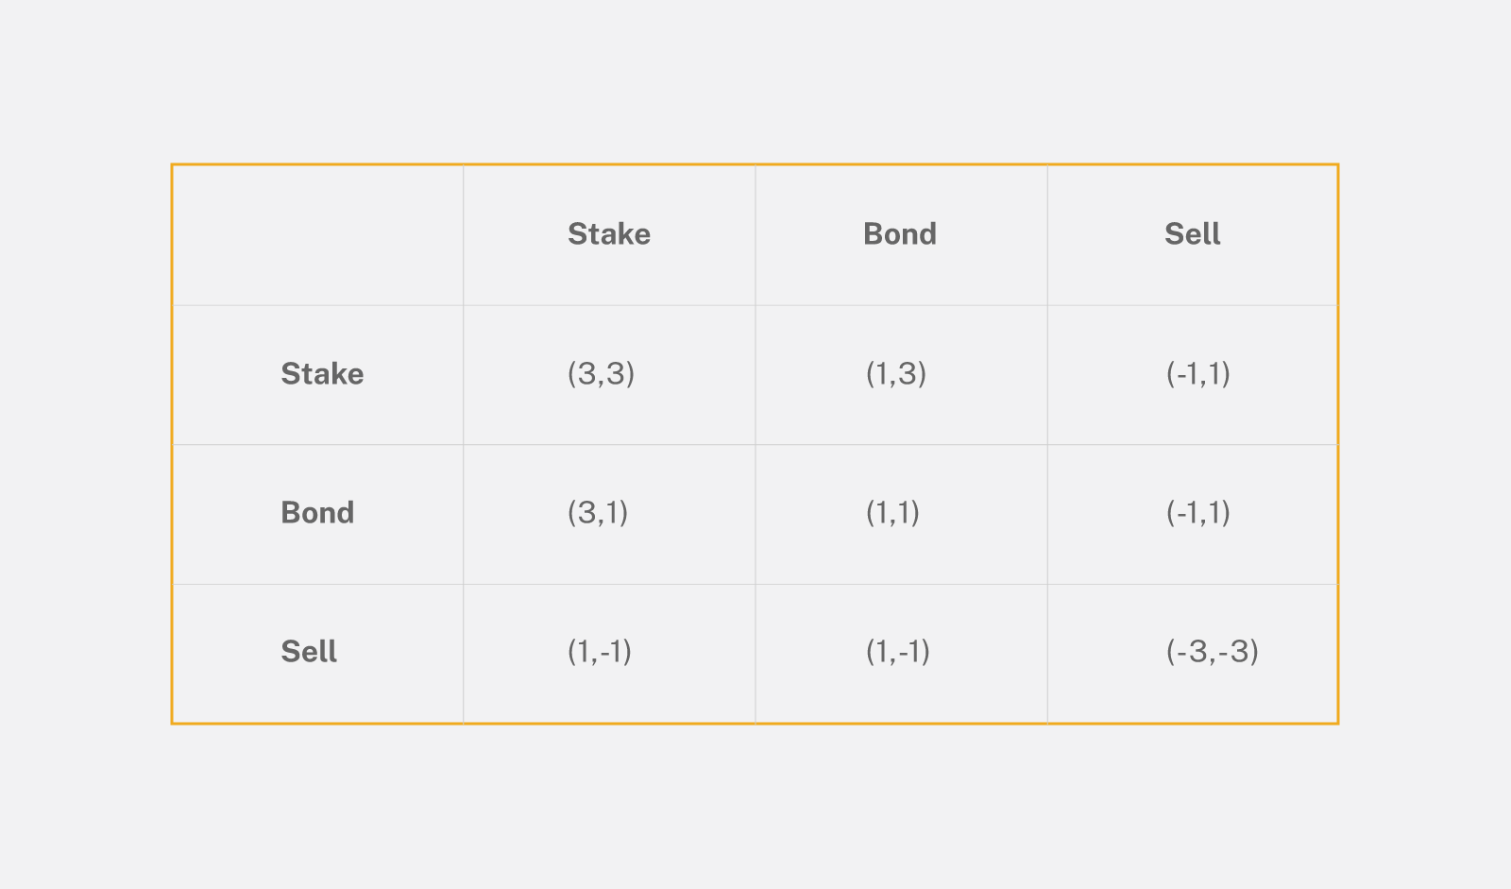This screenshot has width=1511, height=889.
Task: Click the table's orange right border
Action: click(1338, 444)
